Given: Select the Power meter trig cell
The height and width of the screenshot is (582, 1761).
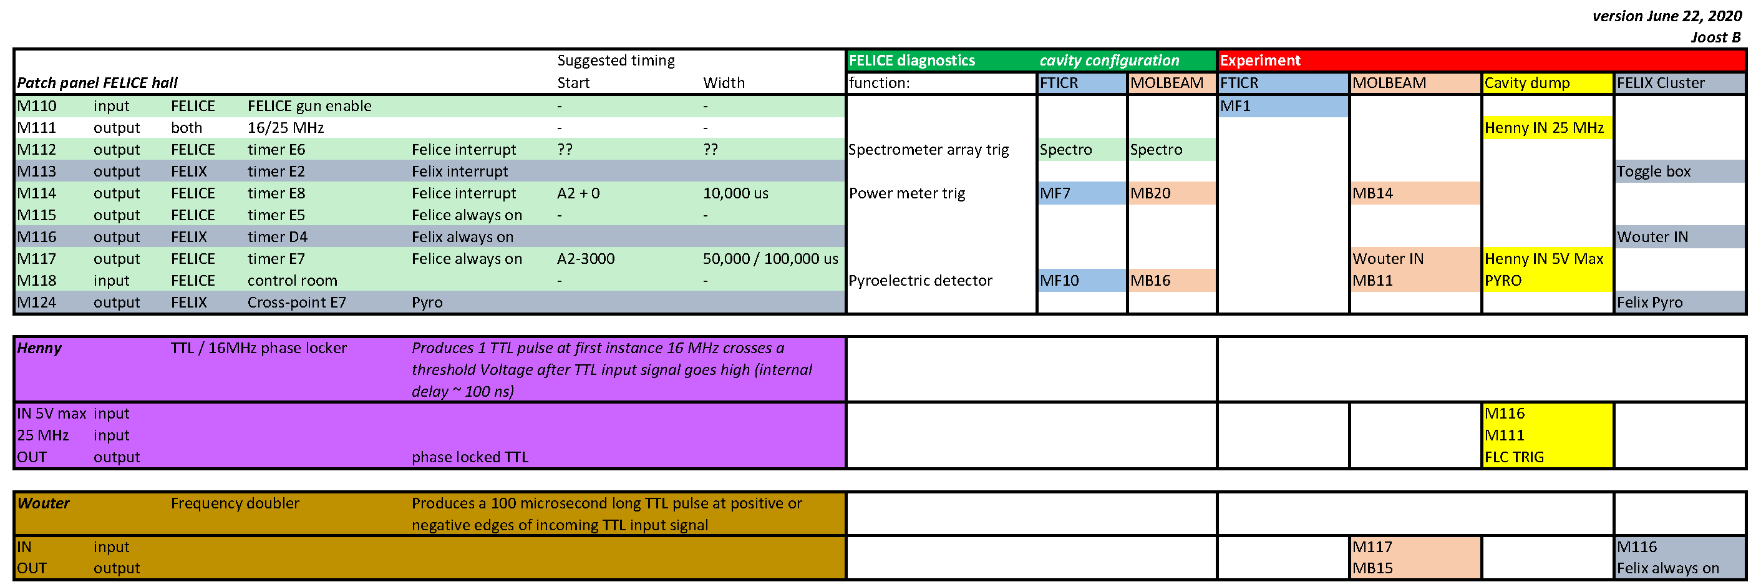Looking at the screenshot, I should (x=906, y=193).
